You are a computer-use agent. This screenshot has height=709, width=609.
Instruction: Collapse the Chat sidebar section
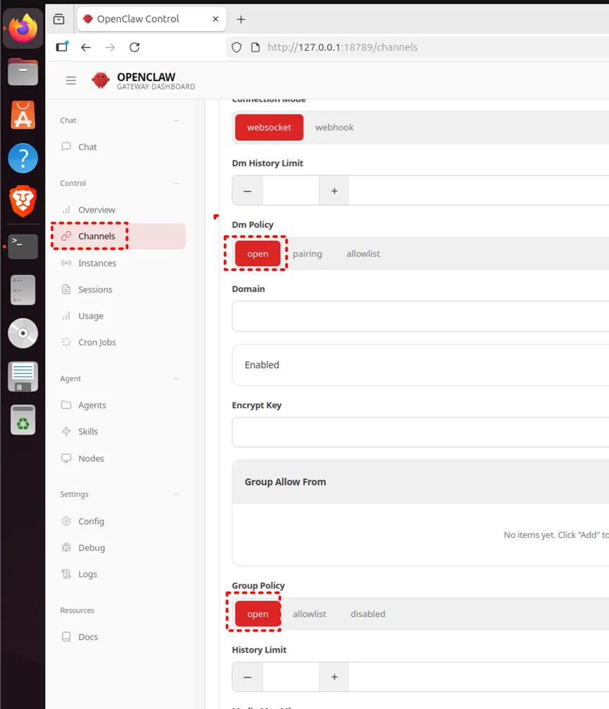click(x=176, y=120)
